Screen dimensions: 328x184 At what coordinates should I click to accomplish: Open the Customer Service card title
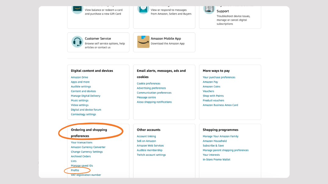(98, 38)
